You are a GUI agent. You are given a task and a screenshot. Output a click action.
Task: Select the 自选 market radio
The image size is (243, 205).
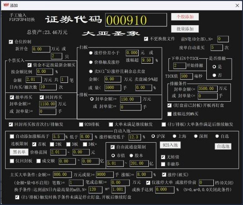click(217, 136)
